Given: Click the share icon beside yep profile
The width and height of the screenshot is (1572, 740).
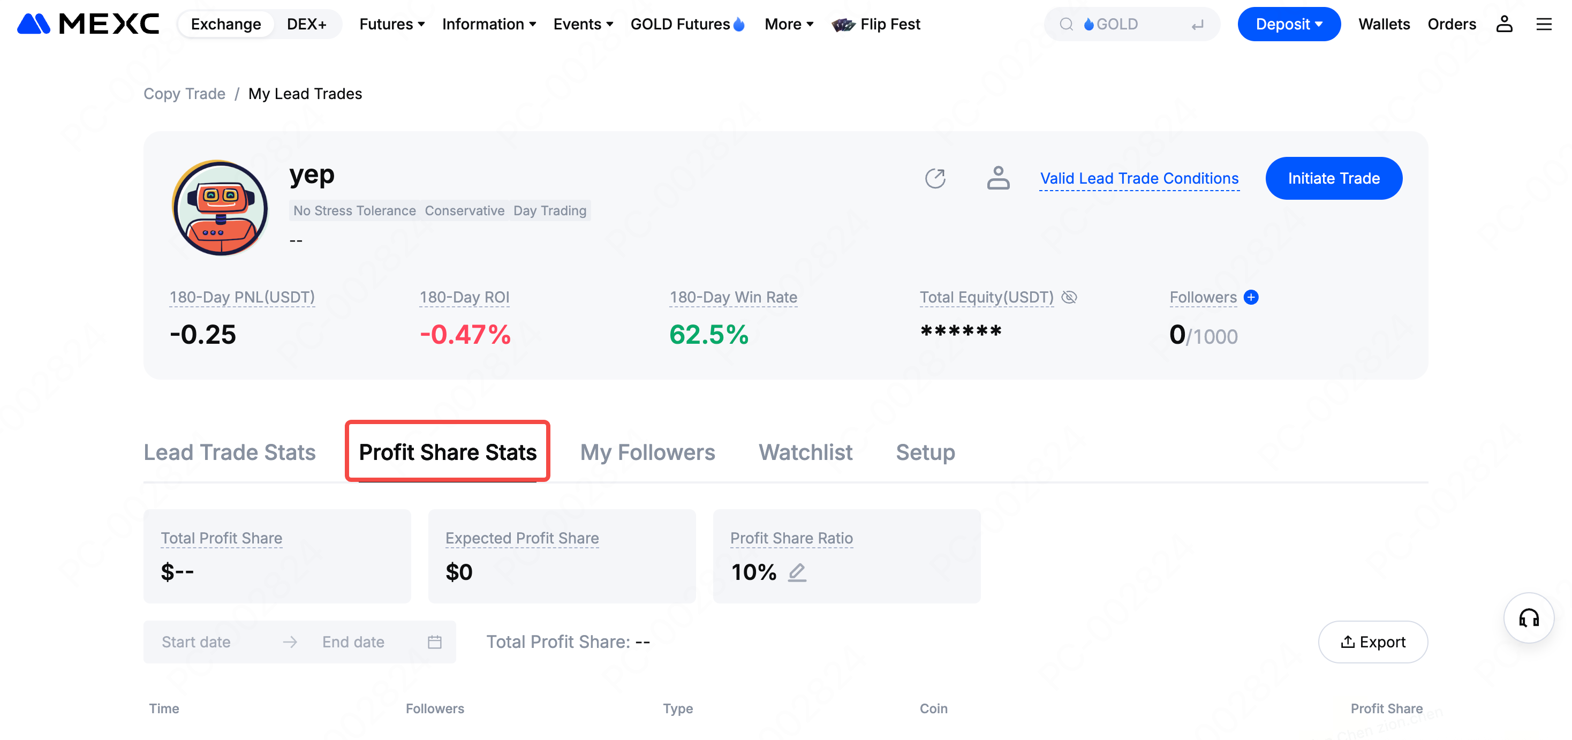Looking at the screenshot, I should click(935, 179).
